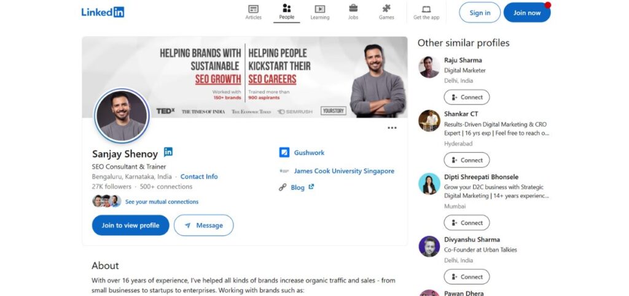Click Divyanshu Sharma's avatar photo
Screen dimensions: 629x296
pos(429,246)
